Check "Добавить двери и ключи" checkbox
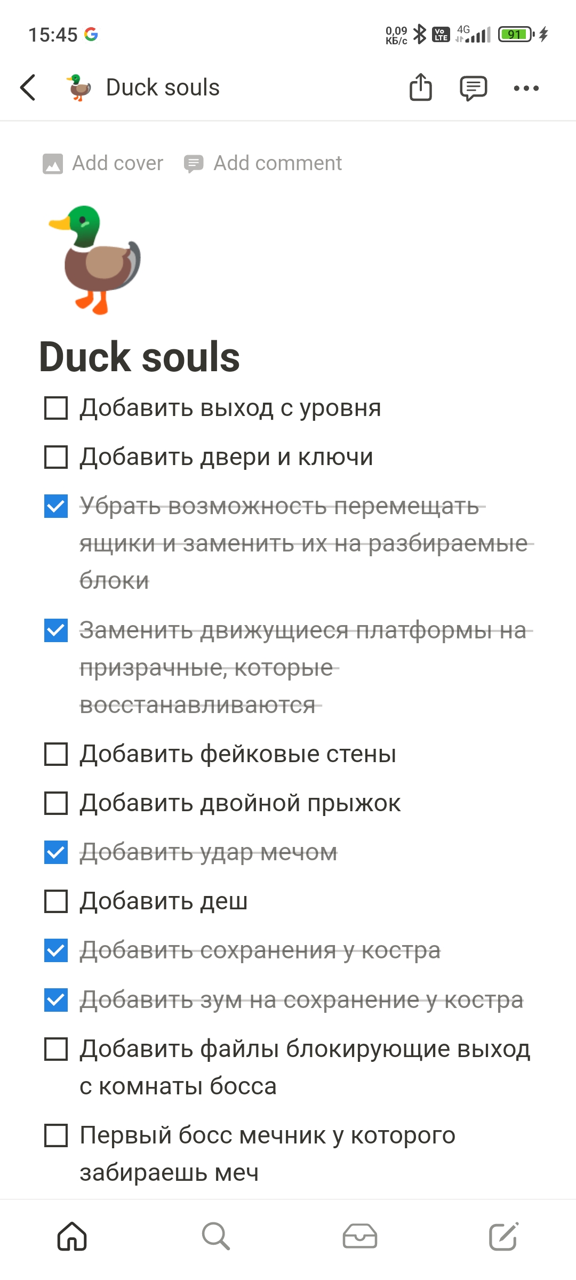Screen dimensions: 576x1280 [56, 457]
